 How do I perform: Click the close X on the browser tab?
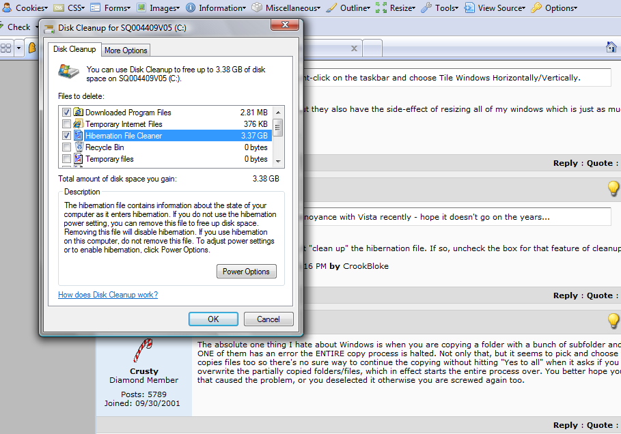click(x=353, y=48)
